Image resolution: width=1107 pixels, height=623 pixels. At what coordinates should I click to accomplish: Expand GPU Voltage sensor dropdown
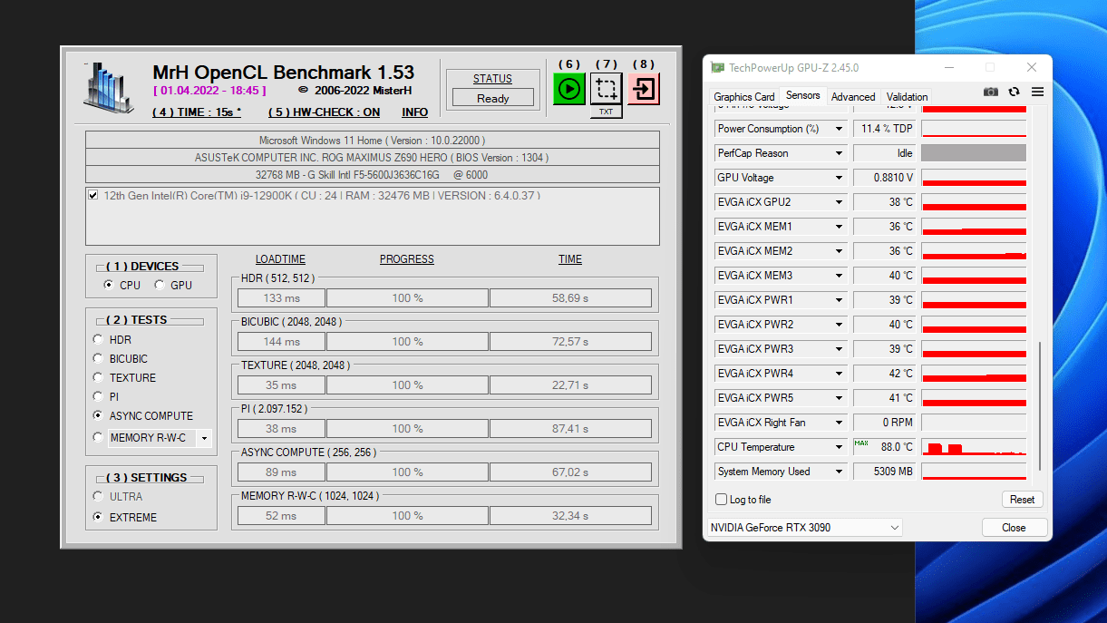[840, 178]
